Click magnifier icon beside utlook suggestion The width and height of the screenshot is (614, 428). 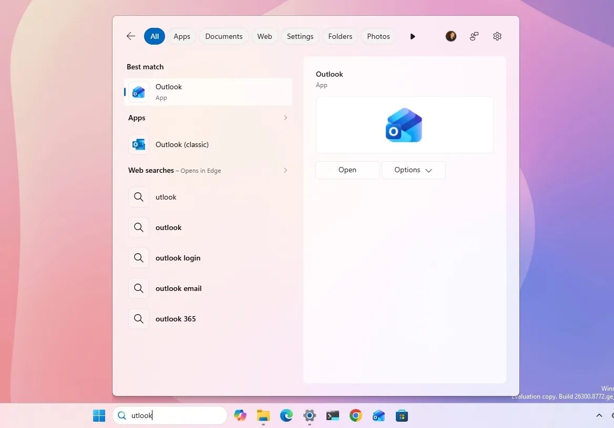(x=139, y=197)
